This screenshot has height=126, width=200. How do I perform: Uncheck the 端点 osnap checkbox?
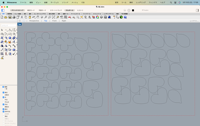[3, 92]
